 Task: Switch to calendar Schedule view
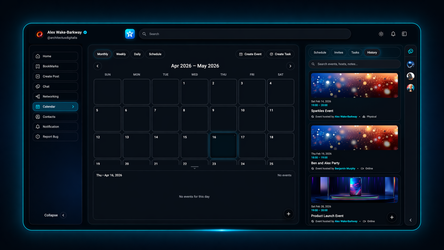(155, 54)
